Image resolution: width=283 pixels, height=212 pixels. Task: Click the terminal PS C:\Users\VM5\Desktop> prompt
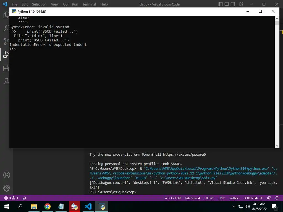click(113, 192)
